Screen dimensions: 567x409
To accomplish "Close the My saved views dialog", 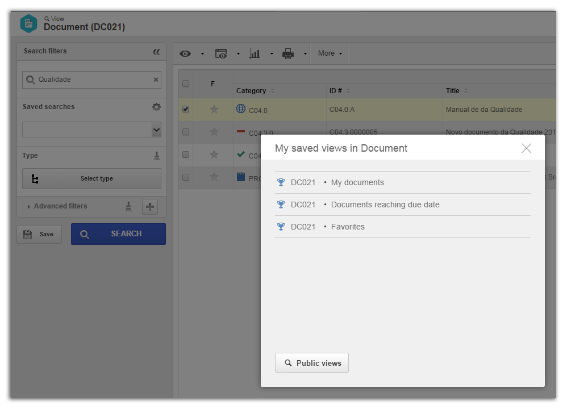I will [526, 148].
